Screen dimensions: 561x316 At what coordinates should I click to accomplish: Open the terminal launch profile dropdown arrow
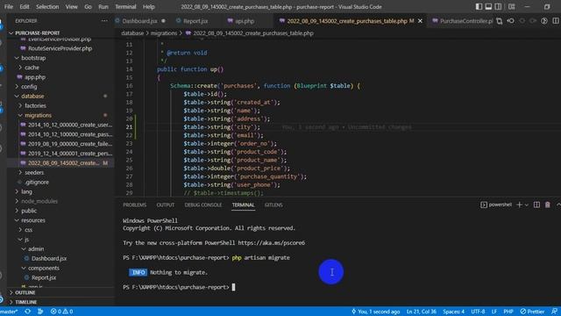pyautogui.click(x=527, y=205)
